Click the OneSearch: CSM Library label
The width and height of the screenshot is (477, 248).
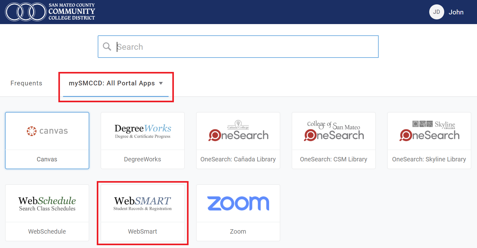coord(334,159)
